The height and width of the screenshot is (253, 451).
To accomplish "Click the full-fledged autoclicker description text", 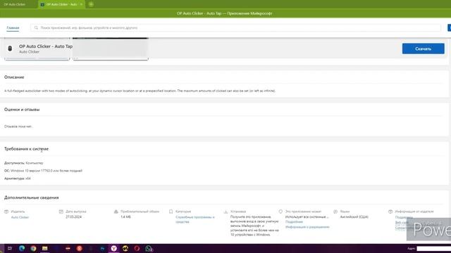I will pyautogui.click(x=140, y=91).
